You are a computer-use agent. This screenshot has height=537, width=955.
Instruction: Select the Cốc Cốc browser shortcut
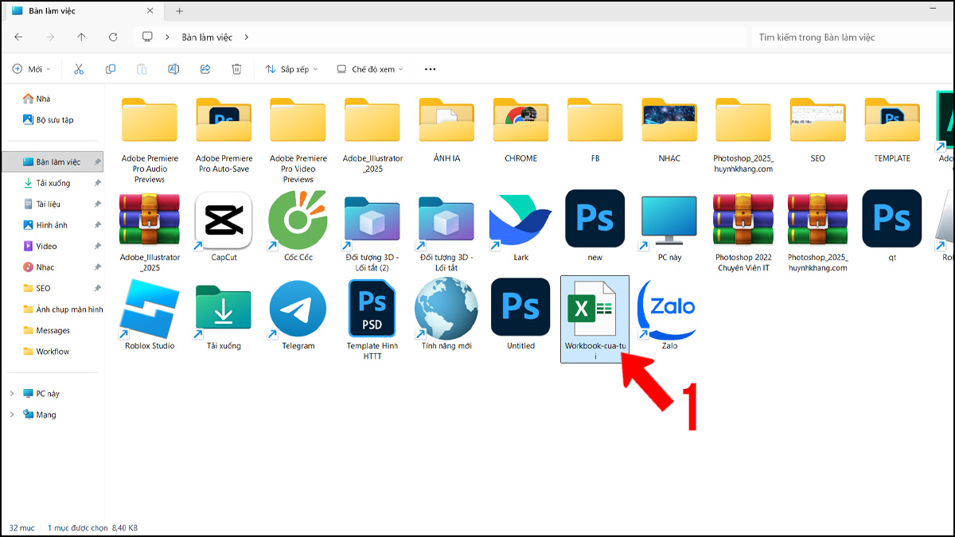tap(298, 227)
